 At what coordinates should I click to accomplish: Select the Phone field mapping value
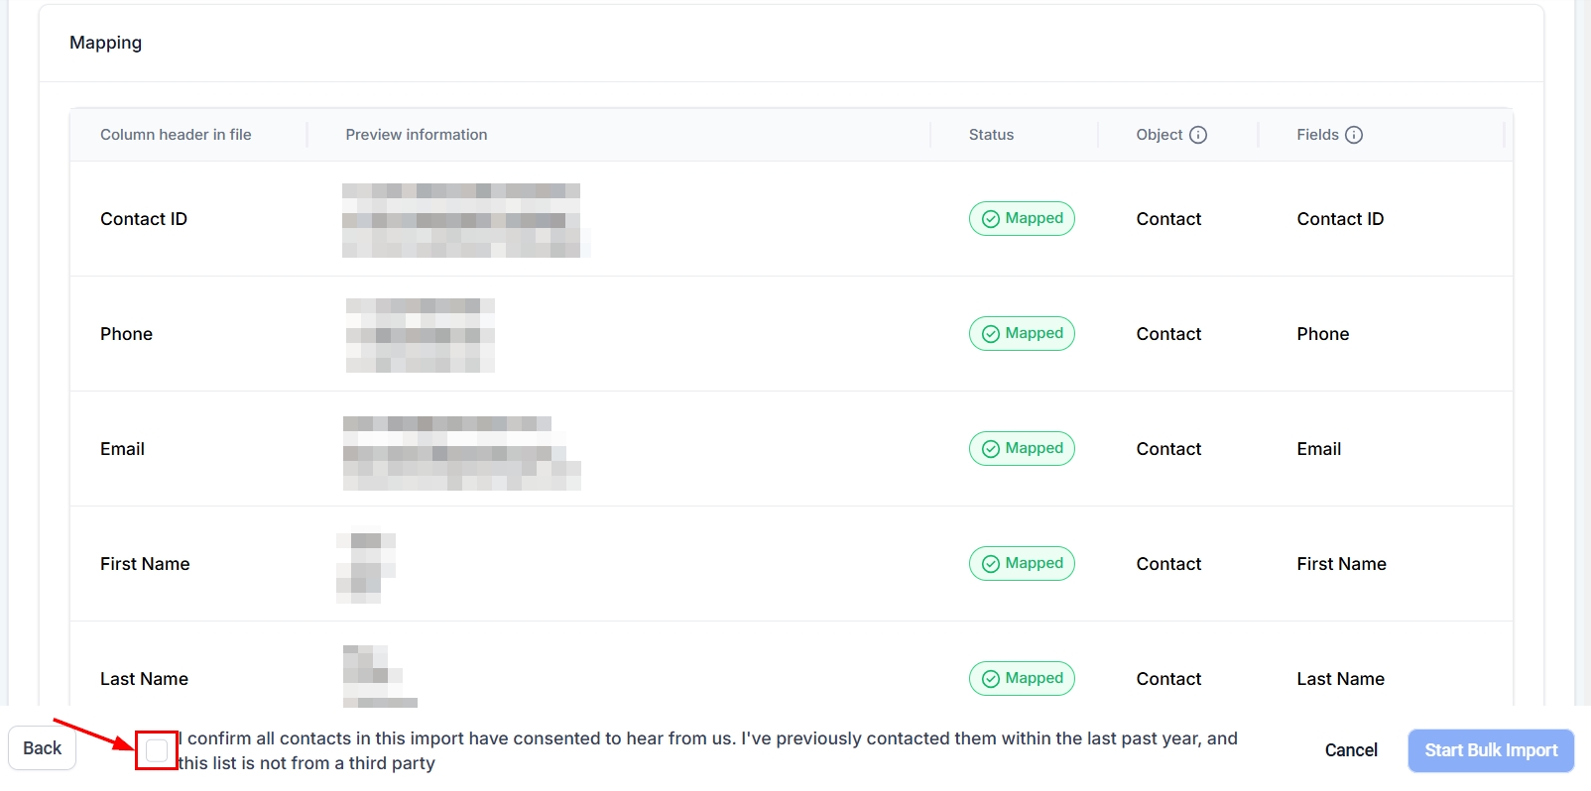pos(1323,334)
